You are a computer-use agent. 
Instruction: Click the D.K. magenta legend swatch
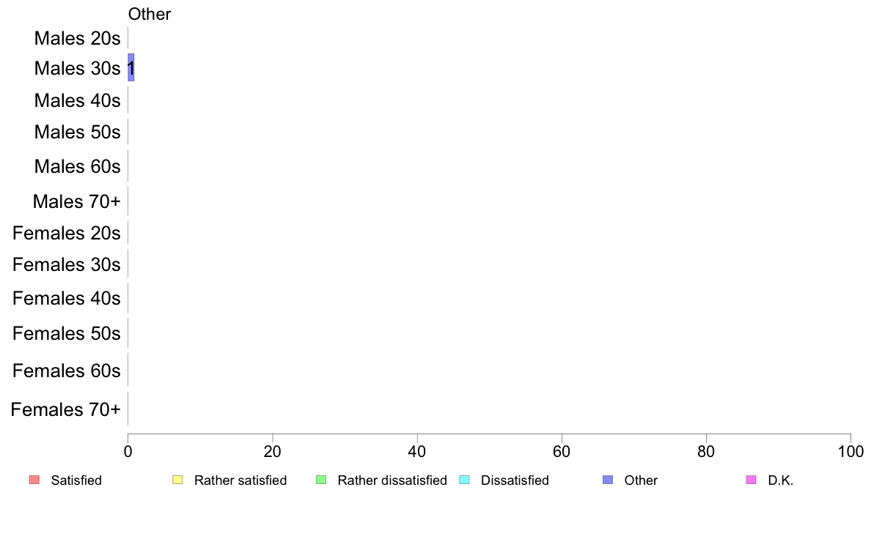click(751, 480)
